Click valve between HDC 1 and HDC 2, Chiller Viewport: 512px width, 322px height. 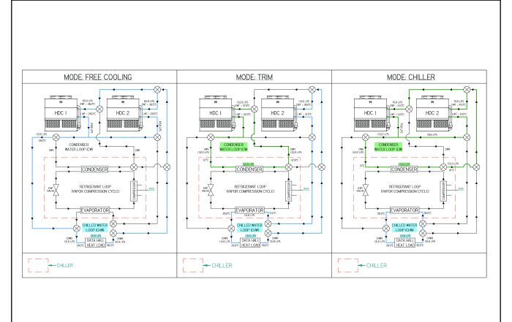click(x=409, y=109)
